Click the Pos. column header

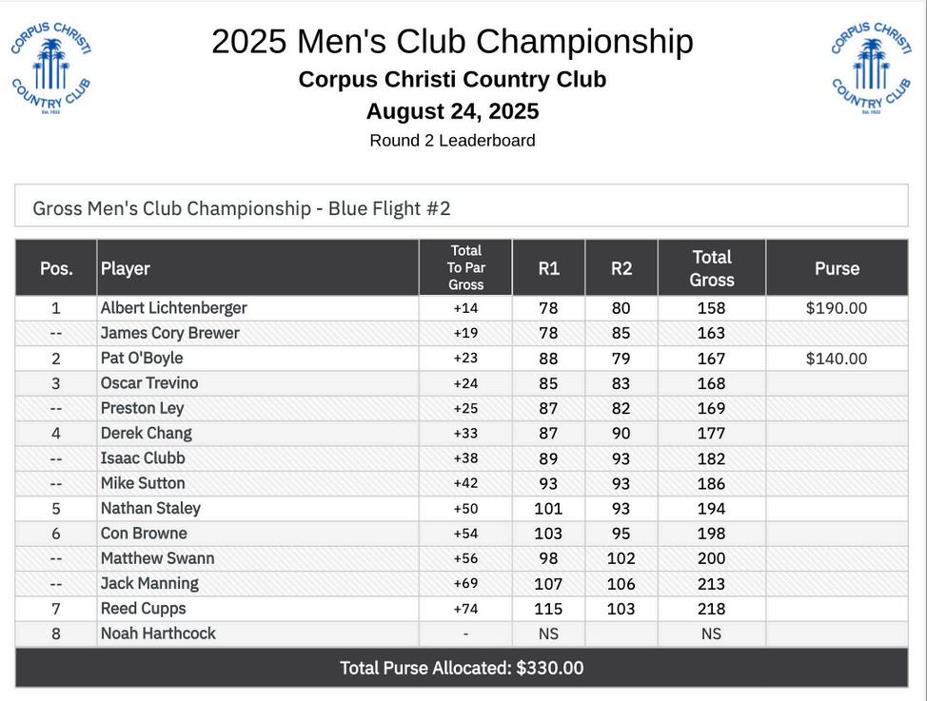pos(56,268)
